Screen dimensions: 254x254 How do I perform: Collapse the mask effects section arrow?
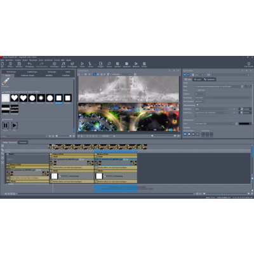click(x=3, y=92)
